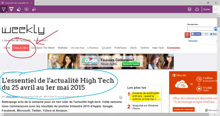Close the L'essentiel de l'actualité tab
This screenshot has width=220, height=116.
click(x=31, y=3)
